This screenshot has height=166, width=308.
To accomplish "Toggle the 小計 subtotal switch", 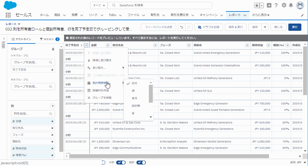I will pos(121,162).
